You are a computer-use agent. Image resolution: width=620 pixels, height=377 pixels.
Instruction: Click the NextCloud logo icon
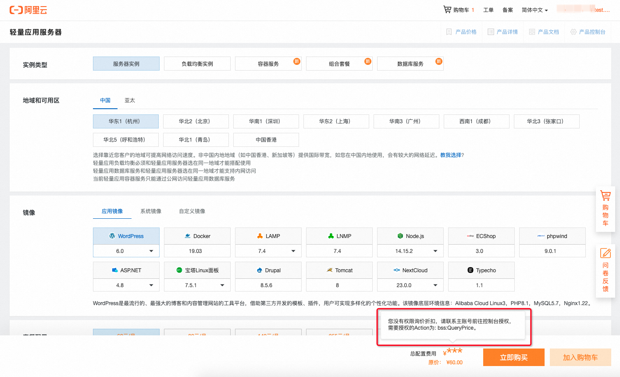pyautogui.click(x=397, y=270)
